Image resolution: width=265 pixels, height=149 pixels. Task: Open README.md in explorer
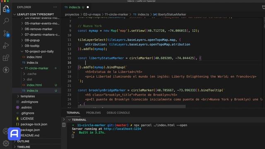coord(30,135)
